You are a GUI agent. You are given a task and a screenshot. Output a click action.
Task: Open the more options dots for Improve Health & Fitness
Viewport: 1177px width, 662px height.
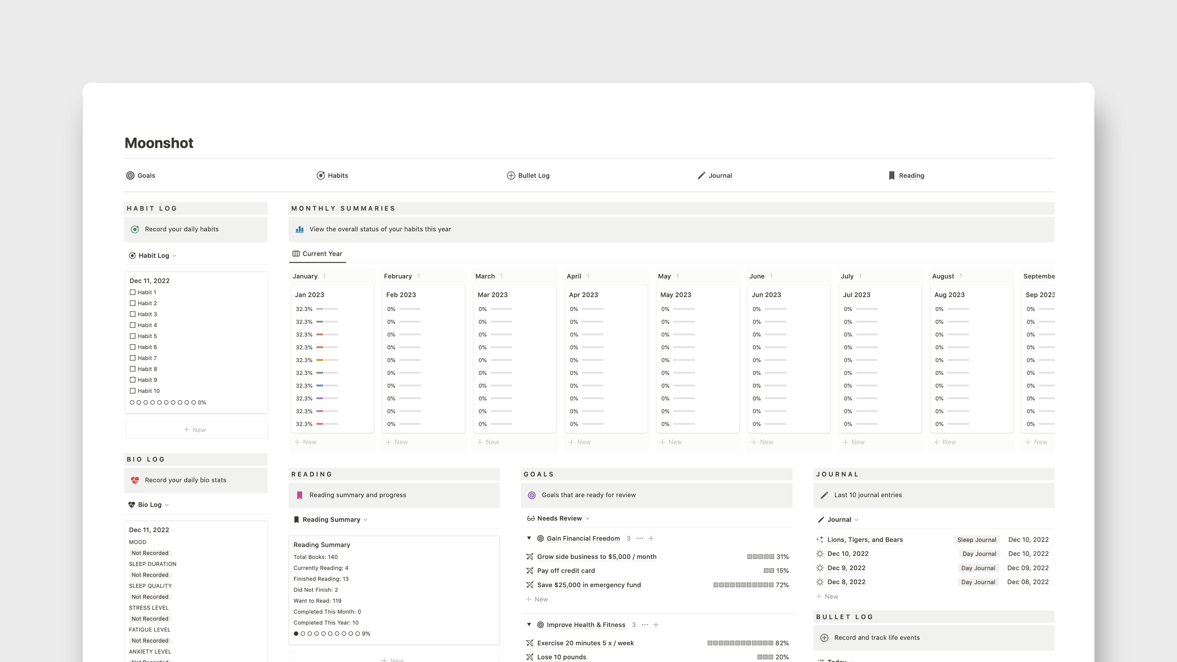coord(645,625)
